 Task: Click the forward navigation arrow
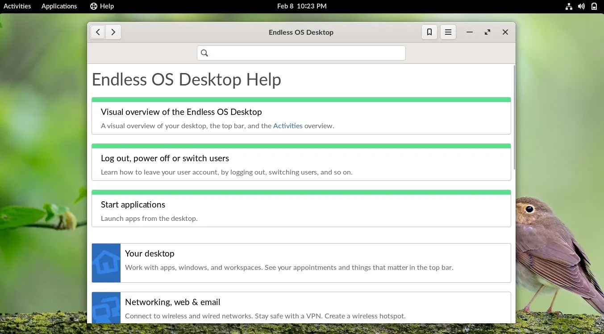(x=113, y=32)
